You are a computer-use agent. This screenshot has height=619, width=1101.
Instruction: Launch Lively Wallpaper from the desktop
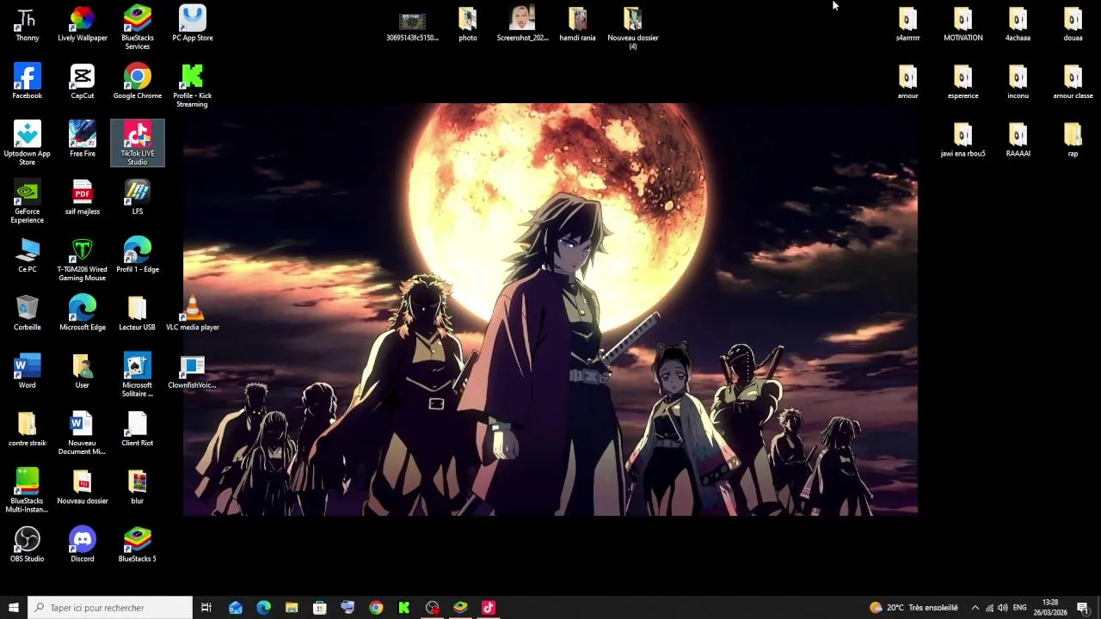(x=83, y=23)
